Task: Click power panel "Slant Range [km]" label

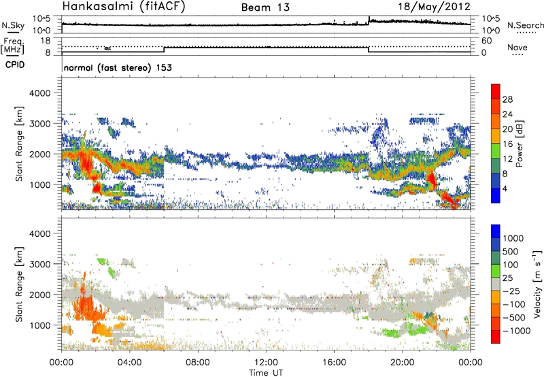Action: coord(19,144)
